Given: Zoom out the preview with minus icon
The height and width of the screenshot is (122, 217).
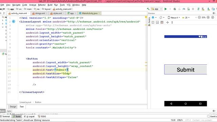Looking at the screenshot, I should (199, 17).
